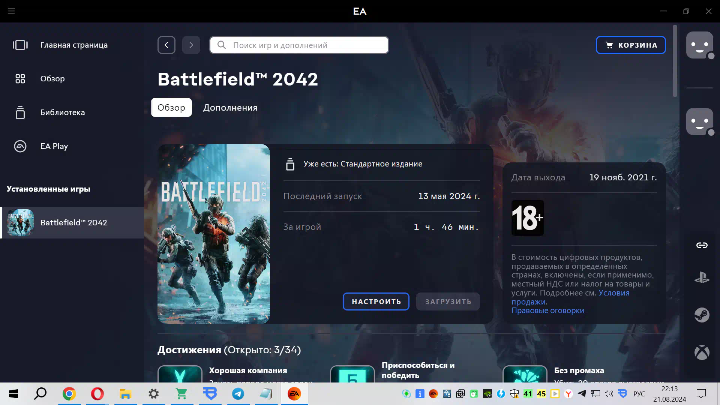This screenshot has height=405, width=720.
Task: Click the EA Play logo icon
Action: [20, 146]
